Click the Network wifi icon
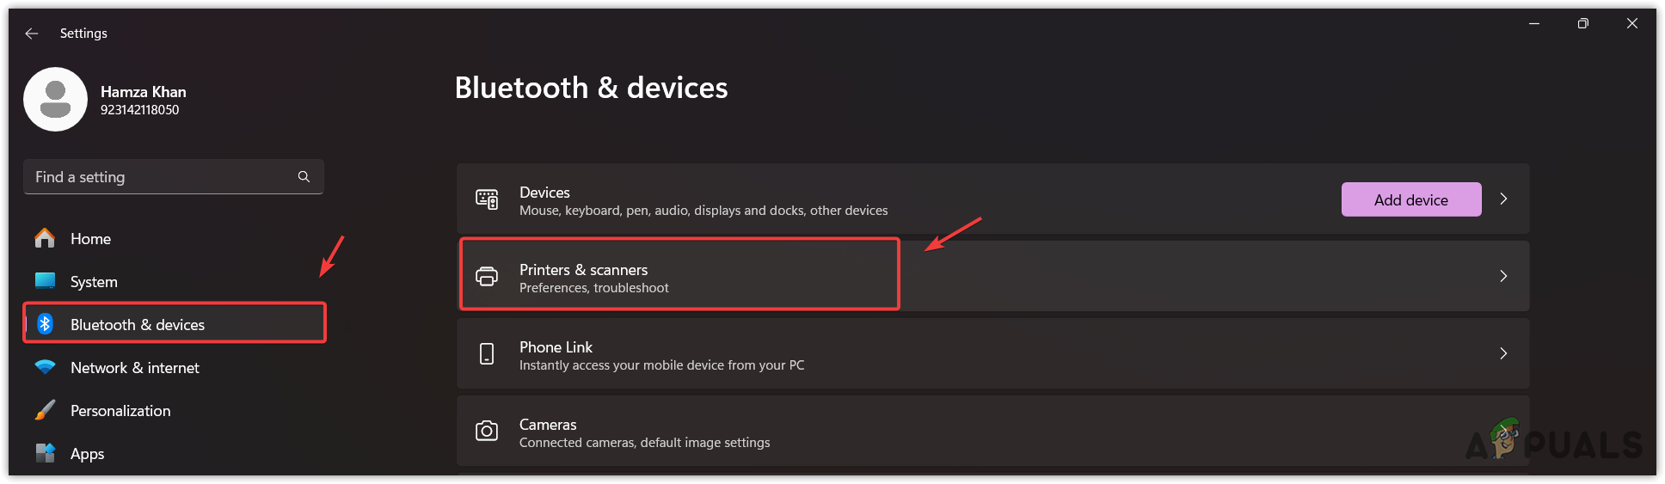Screen dimensions: 1665x484 pos(45,367)
